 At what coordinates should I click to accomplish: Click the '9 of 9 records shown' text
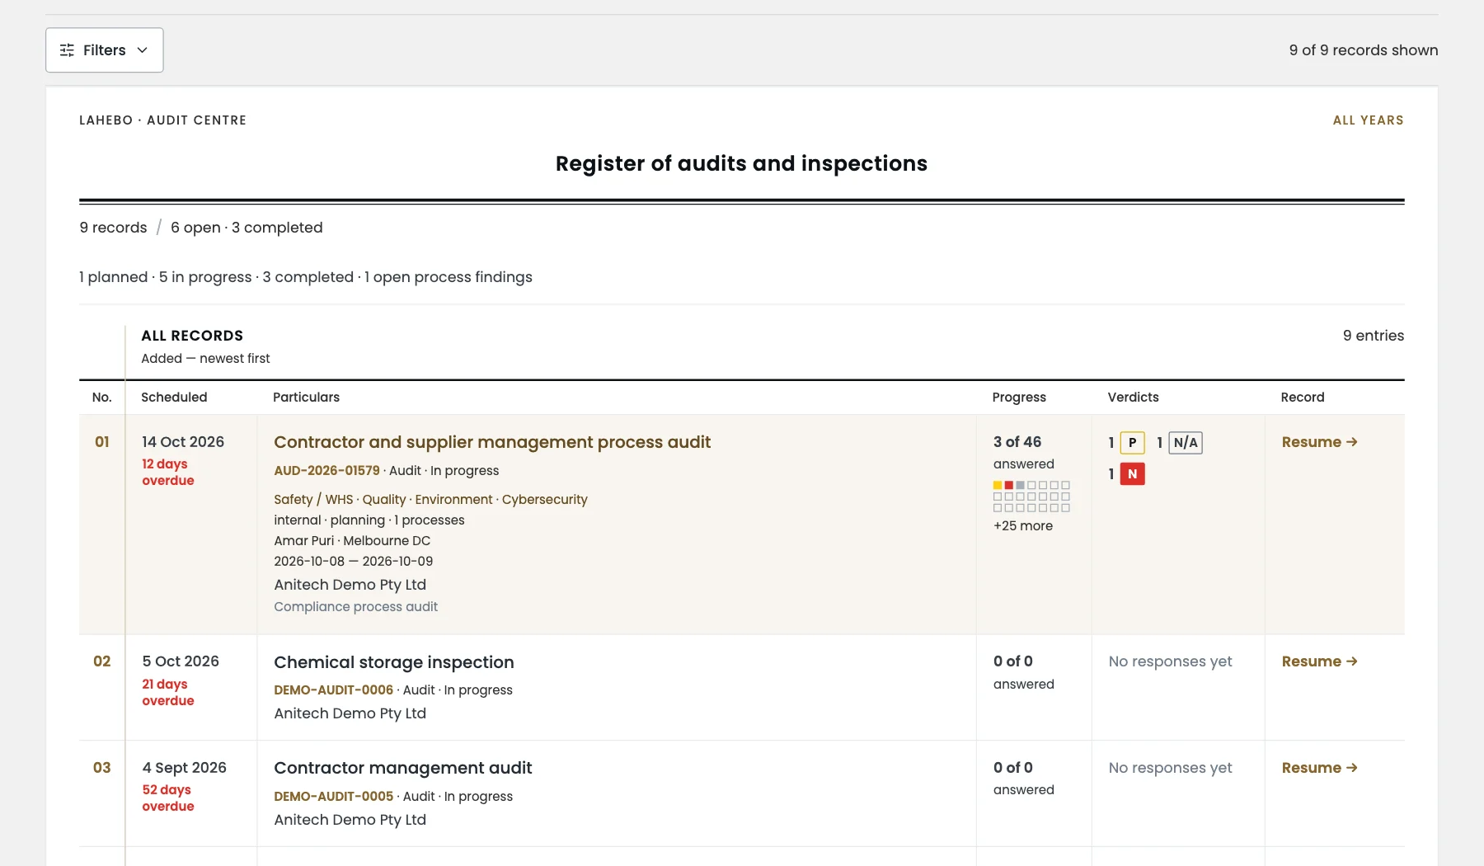pyautogui.click(x=1364, y=50)
